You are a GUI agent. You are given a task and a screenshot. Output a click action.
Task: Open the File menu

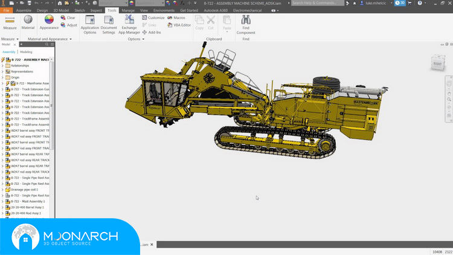[x=6, y=10]
